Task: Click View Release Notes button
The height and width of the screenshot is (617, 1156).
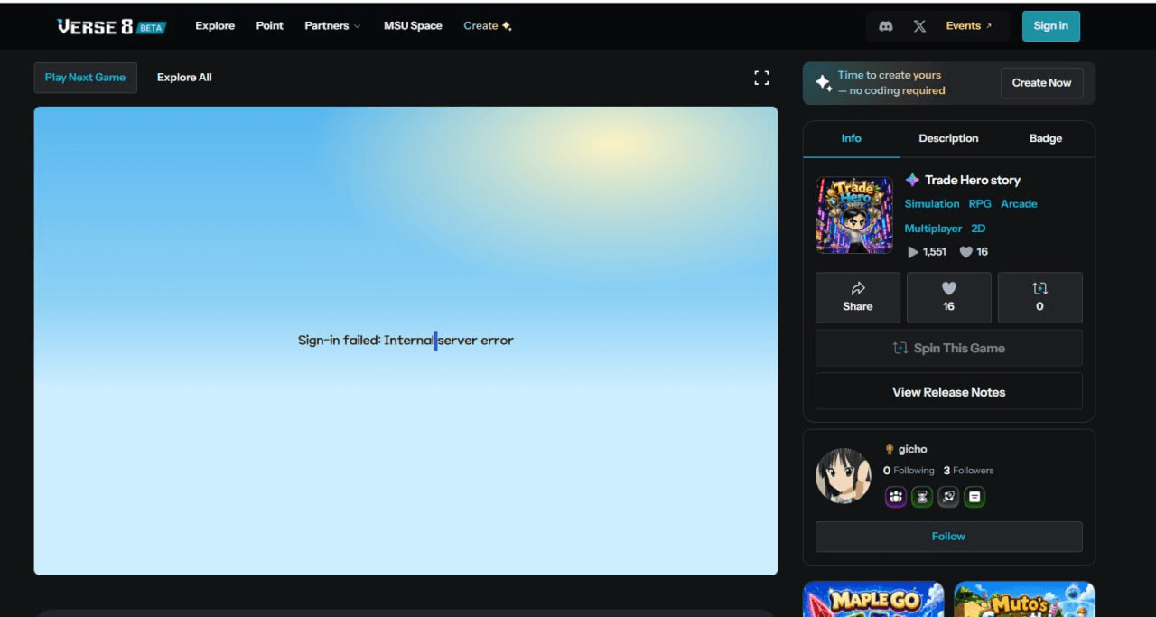Action: point(949,392)
